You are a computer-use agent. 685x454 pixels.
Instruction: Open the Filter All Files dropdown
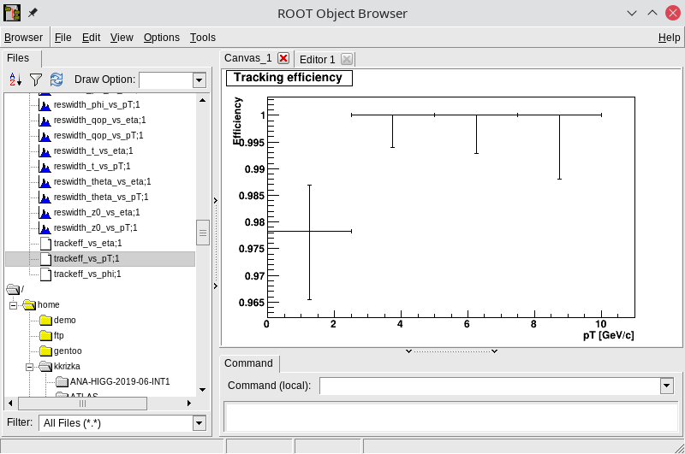coord(200,423)
